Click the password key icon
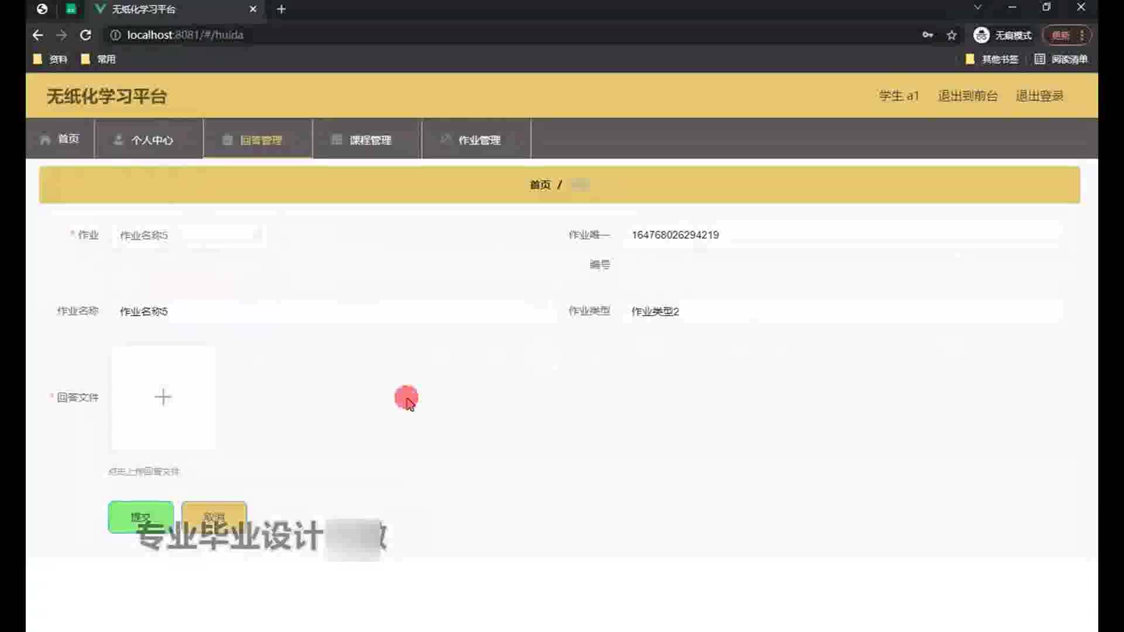Screen dimensions: 1124x632 click(928, 35)
